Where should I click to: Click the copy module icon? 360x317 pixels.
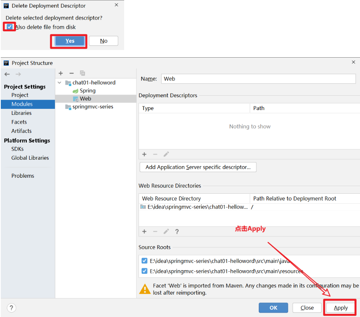82,73
